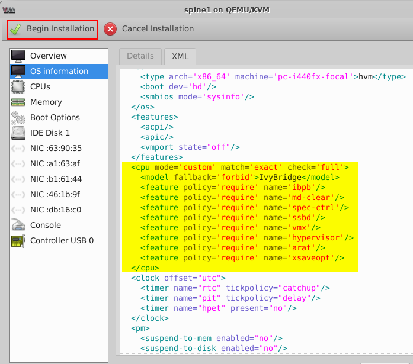Open NIC :db:16:c0 device entry
The image size is (413, 364).
pos(55,210)
